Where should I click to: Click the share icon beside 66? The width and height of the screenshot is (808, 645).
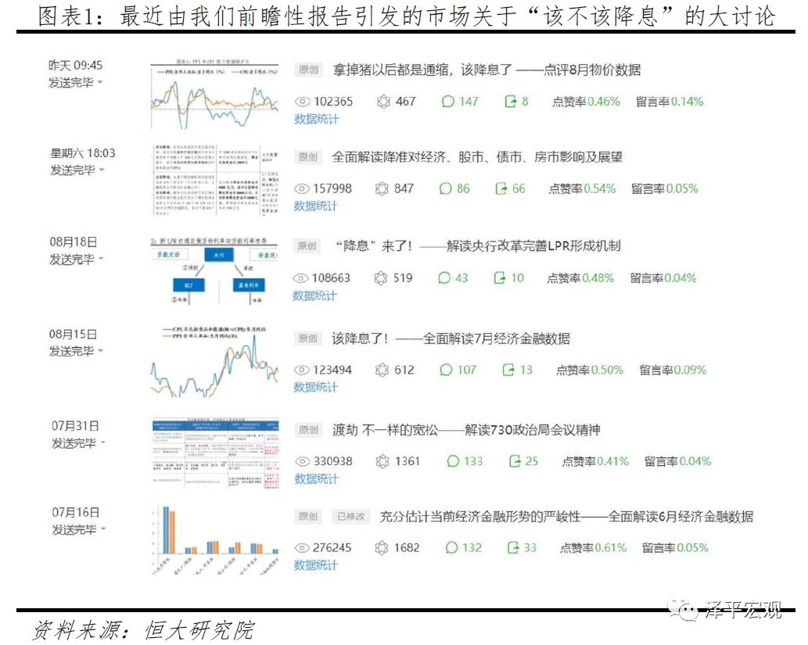[x=501, y=188]
